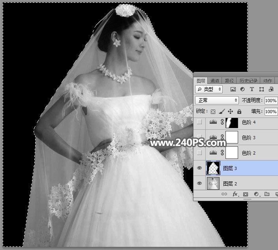The width and height of the screenshot is (278, 250).
Task: Switch to the 通道 tab
Action: (x=215, y=81)
